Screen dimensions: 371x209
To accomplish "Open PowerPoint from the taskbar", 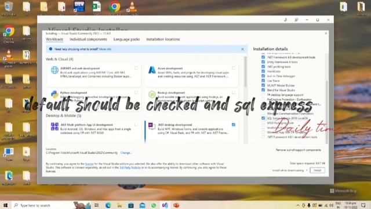I will coord(176,205).
